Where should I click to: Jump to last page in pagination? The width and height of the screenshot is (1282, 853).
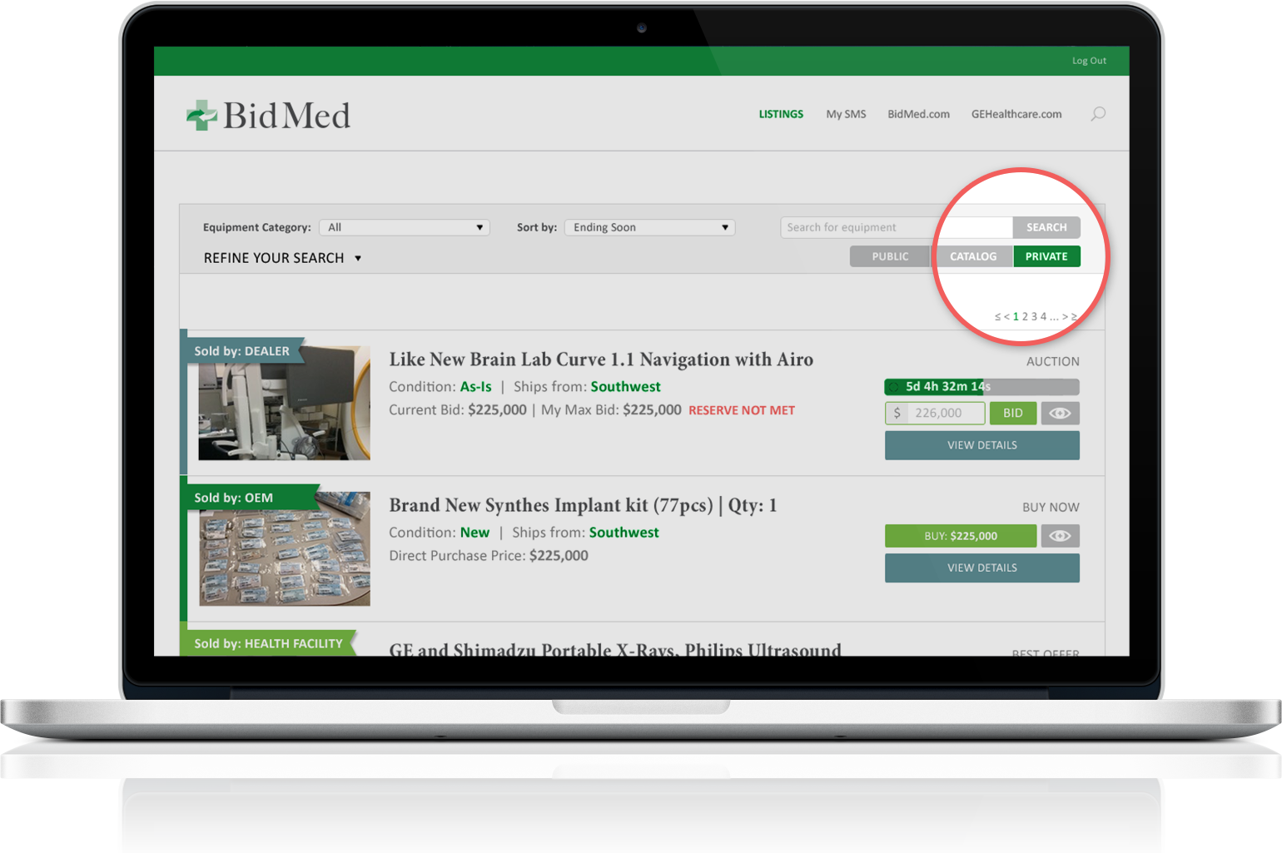pyautogui.click(x=1074, y=317)
